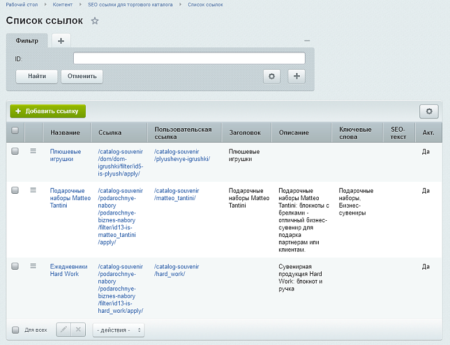
Task: Click the delete X icon below table
Action: (x=78, y=330)
